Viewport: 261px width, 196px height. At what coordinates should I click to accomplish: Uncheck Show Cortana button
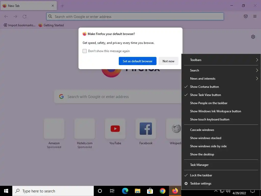(x=221, y=87)
